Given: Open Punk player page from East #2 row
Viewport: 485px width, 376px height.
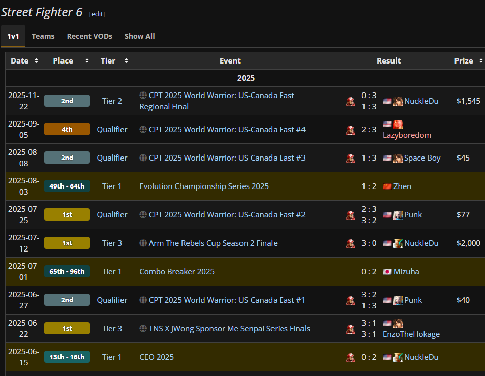Looking at the screenshot, I should 413,214.
